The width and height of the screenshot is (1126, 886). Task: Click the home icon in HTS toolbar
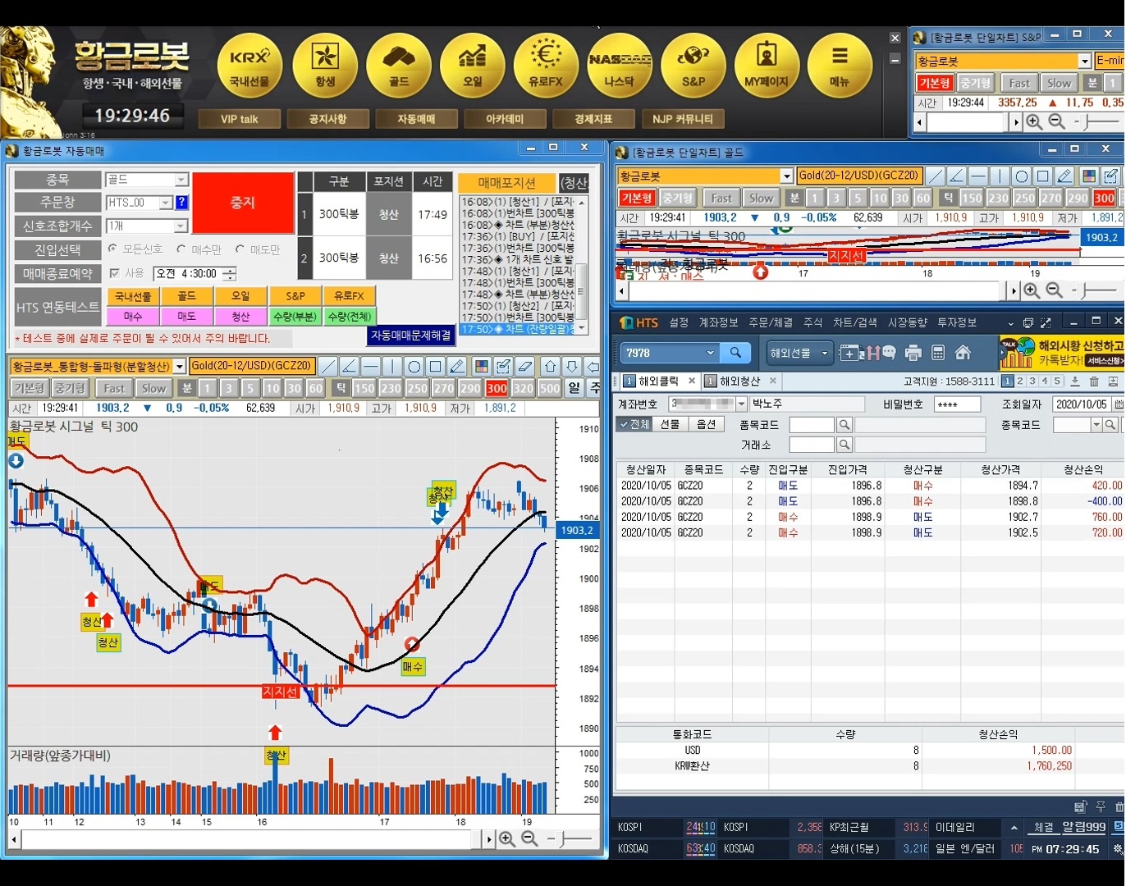(963, 353)
